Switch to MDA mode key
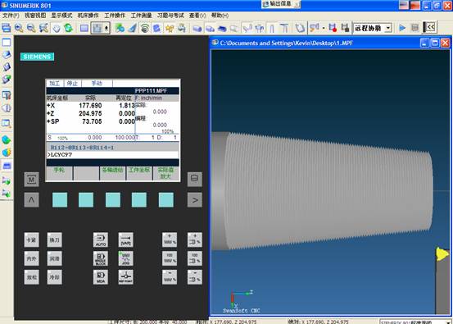453x324 pixels. [x=101, y=277]
